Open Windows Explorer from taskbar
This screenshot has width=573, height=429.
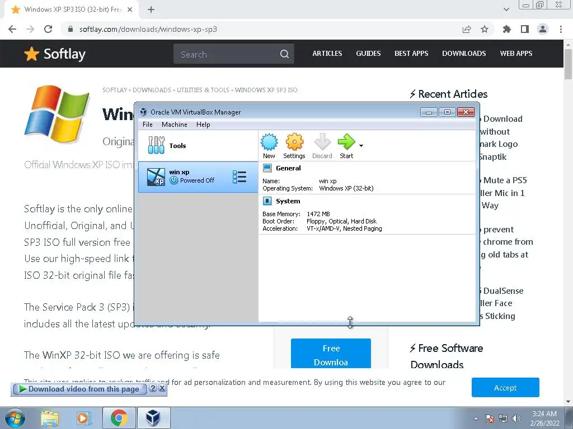click(x=50, y=418)
